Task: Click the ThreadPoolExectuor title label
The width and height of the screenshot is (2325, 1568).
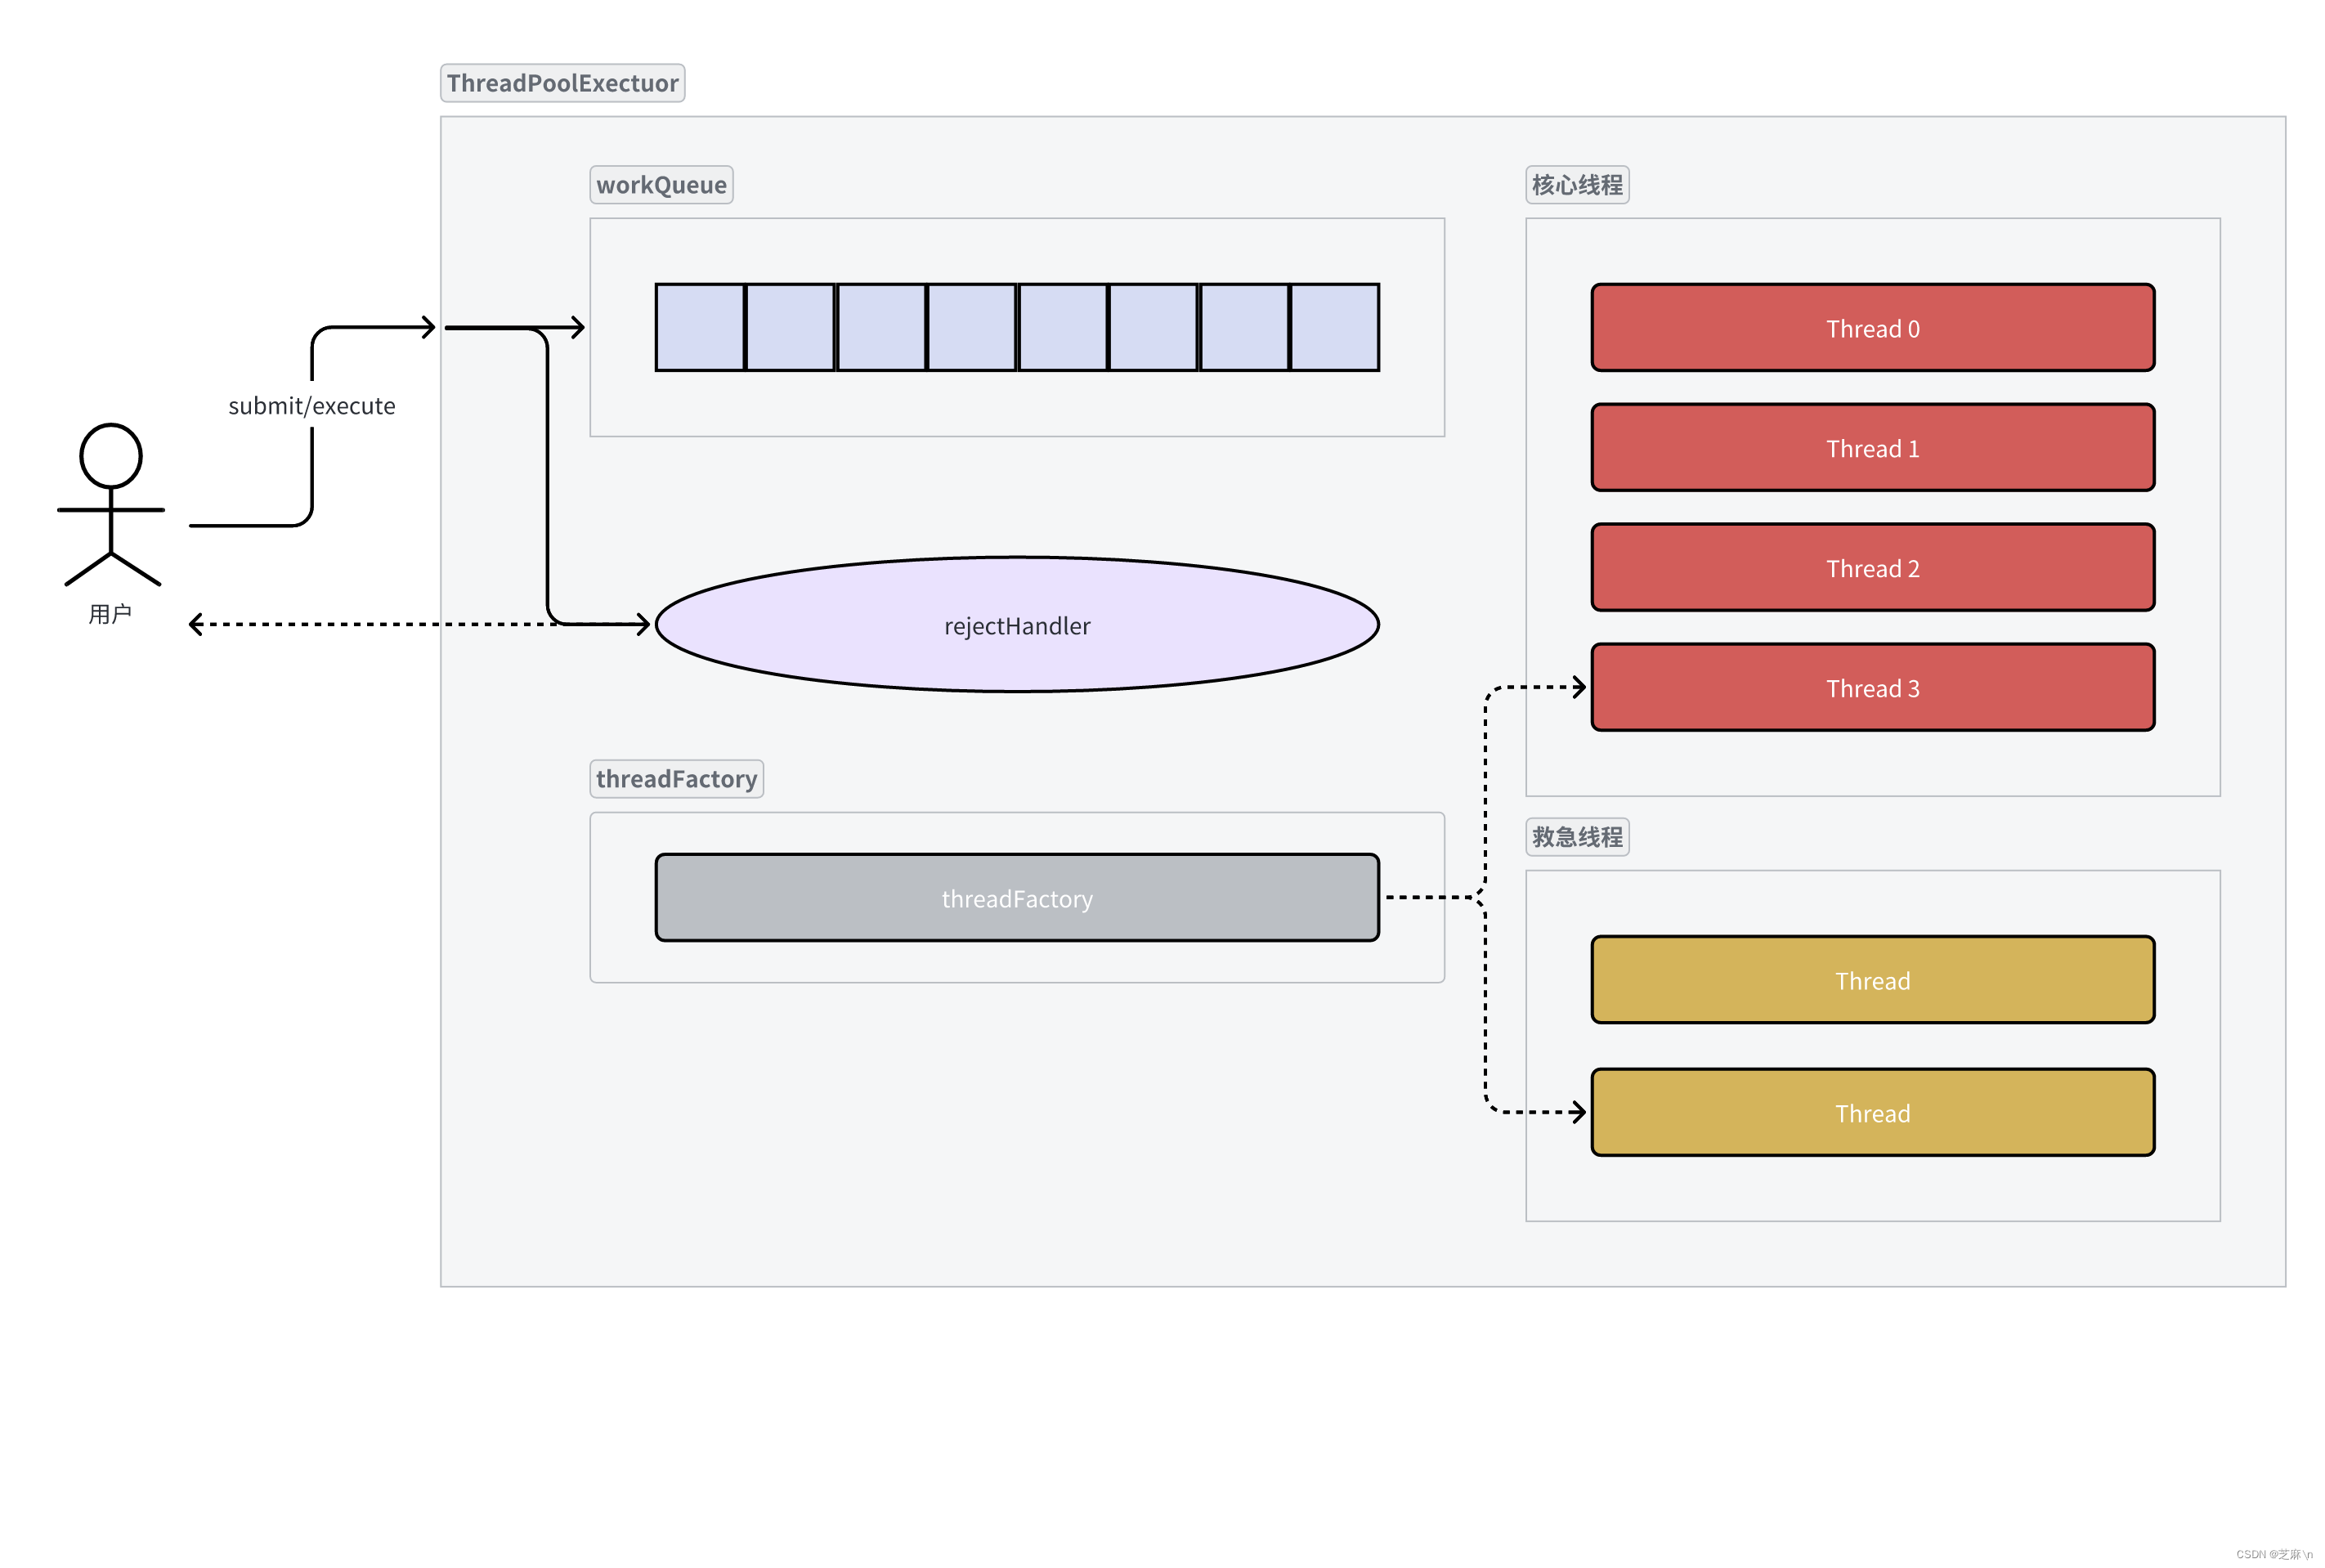Action: [x=562, y=83]
